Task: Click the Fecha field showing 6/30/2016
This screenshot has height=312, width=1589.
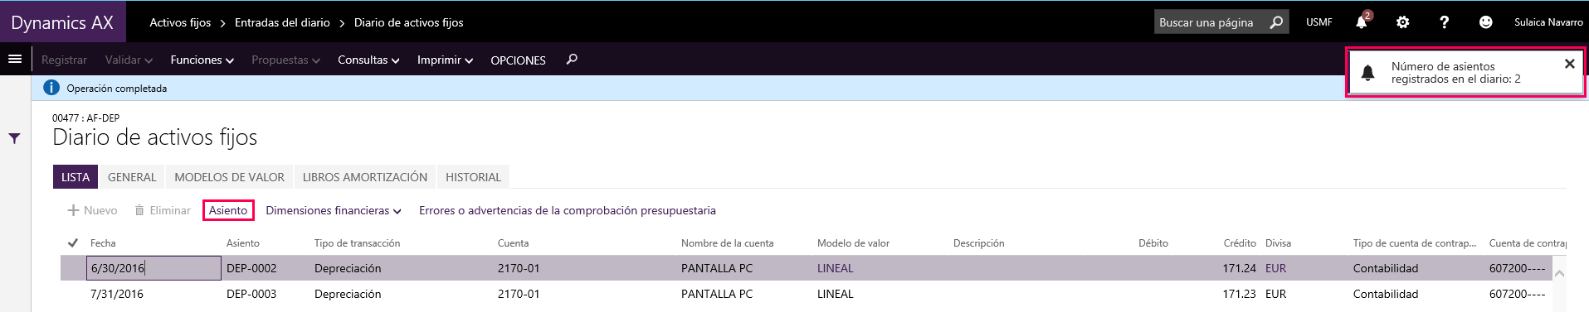Action: click(x=154, y=268)
